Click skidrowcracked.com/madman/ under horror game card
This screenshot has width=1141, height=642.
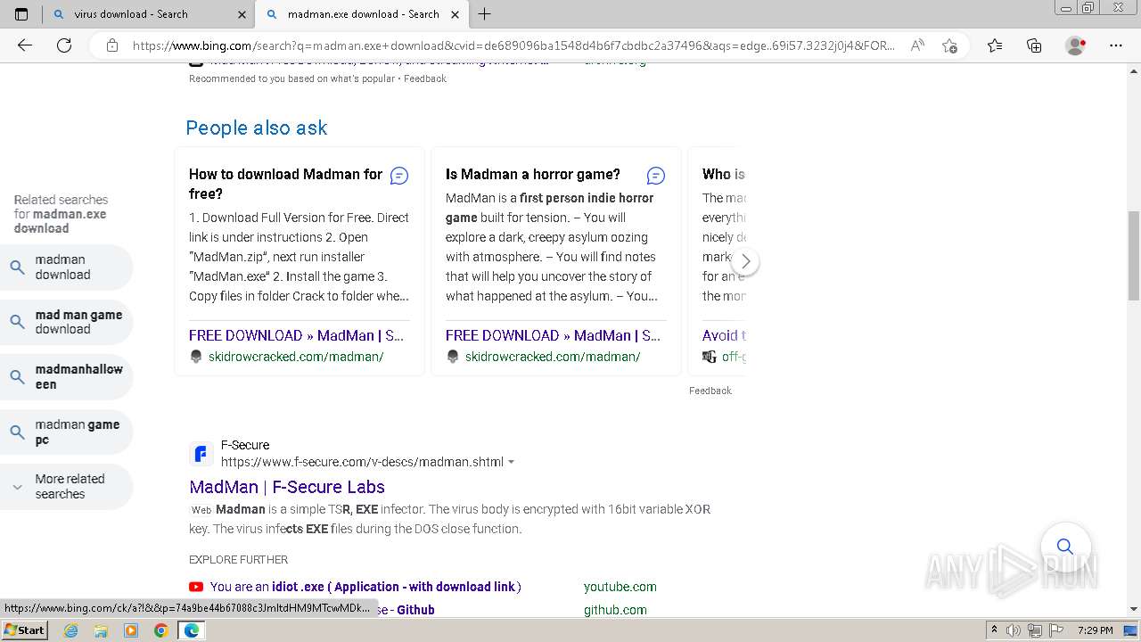pos(553,357)
